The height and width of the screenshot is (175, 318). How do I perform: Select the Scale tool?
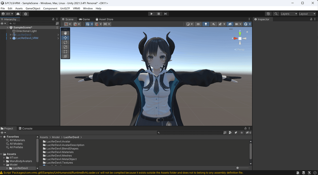click(x=65, y=47)
